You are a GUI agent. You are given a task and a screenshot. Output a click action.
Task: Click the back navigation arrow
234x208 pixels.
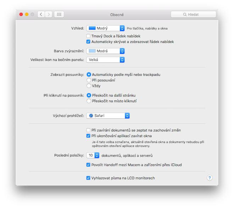41,15
